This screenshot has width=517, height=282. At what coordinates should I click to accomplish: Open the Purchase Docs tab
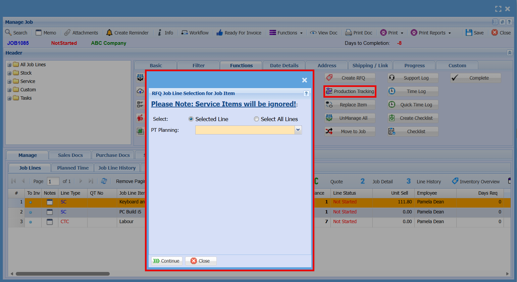pyautogui.click(x=113, y=155)
